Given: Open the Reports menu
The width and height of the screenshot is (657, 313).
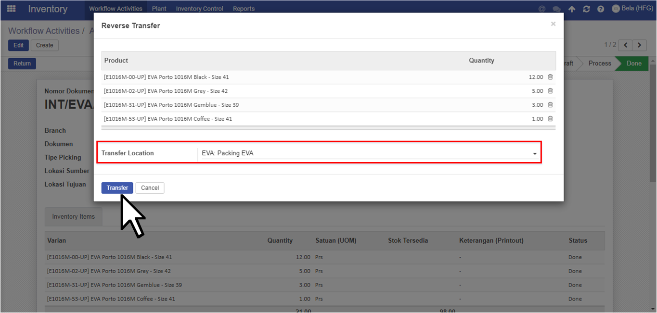Looking at the screenshot, I should click(x=244, y=9).
